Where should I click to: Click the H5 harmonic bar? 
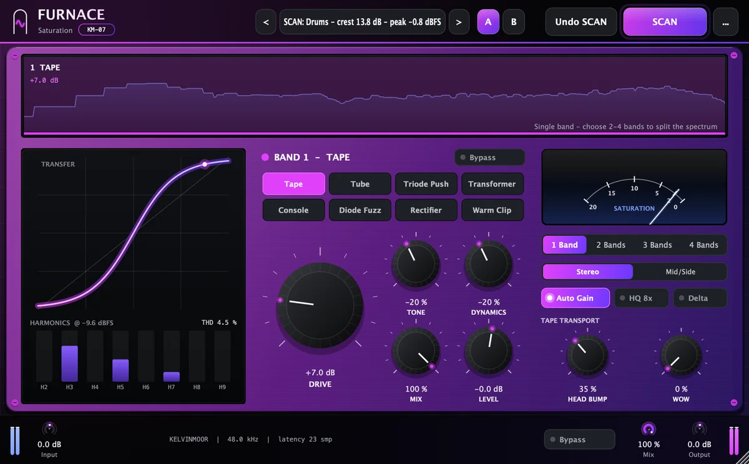[x=120, y=370]
